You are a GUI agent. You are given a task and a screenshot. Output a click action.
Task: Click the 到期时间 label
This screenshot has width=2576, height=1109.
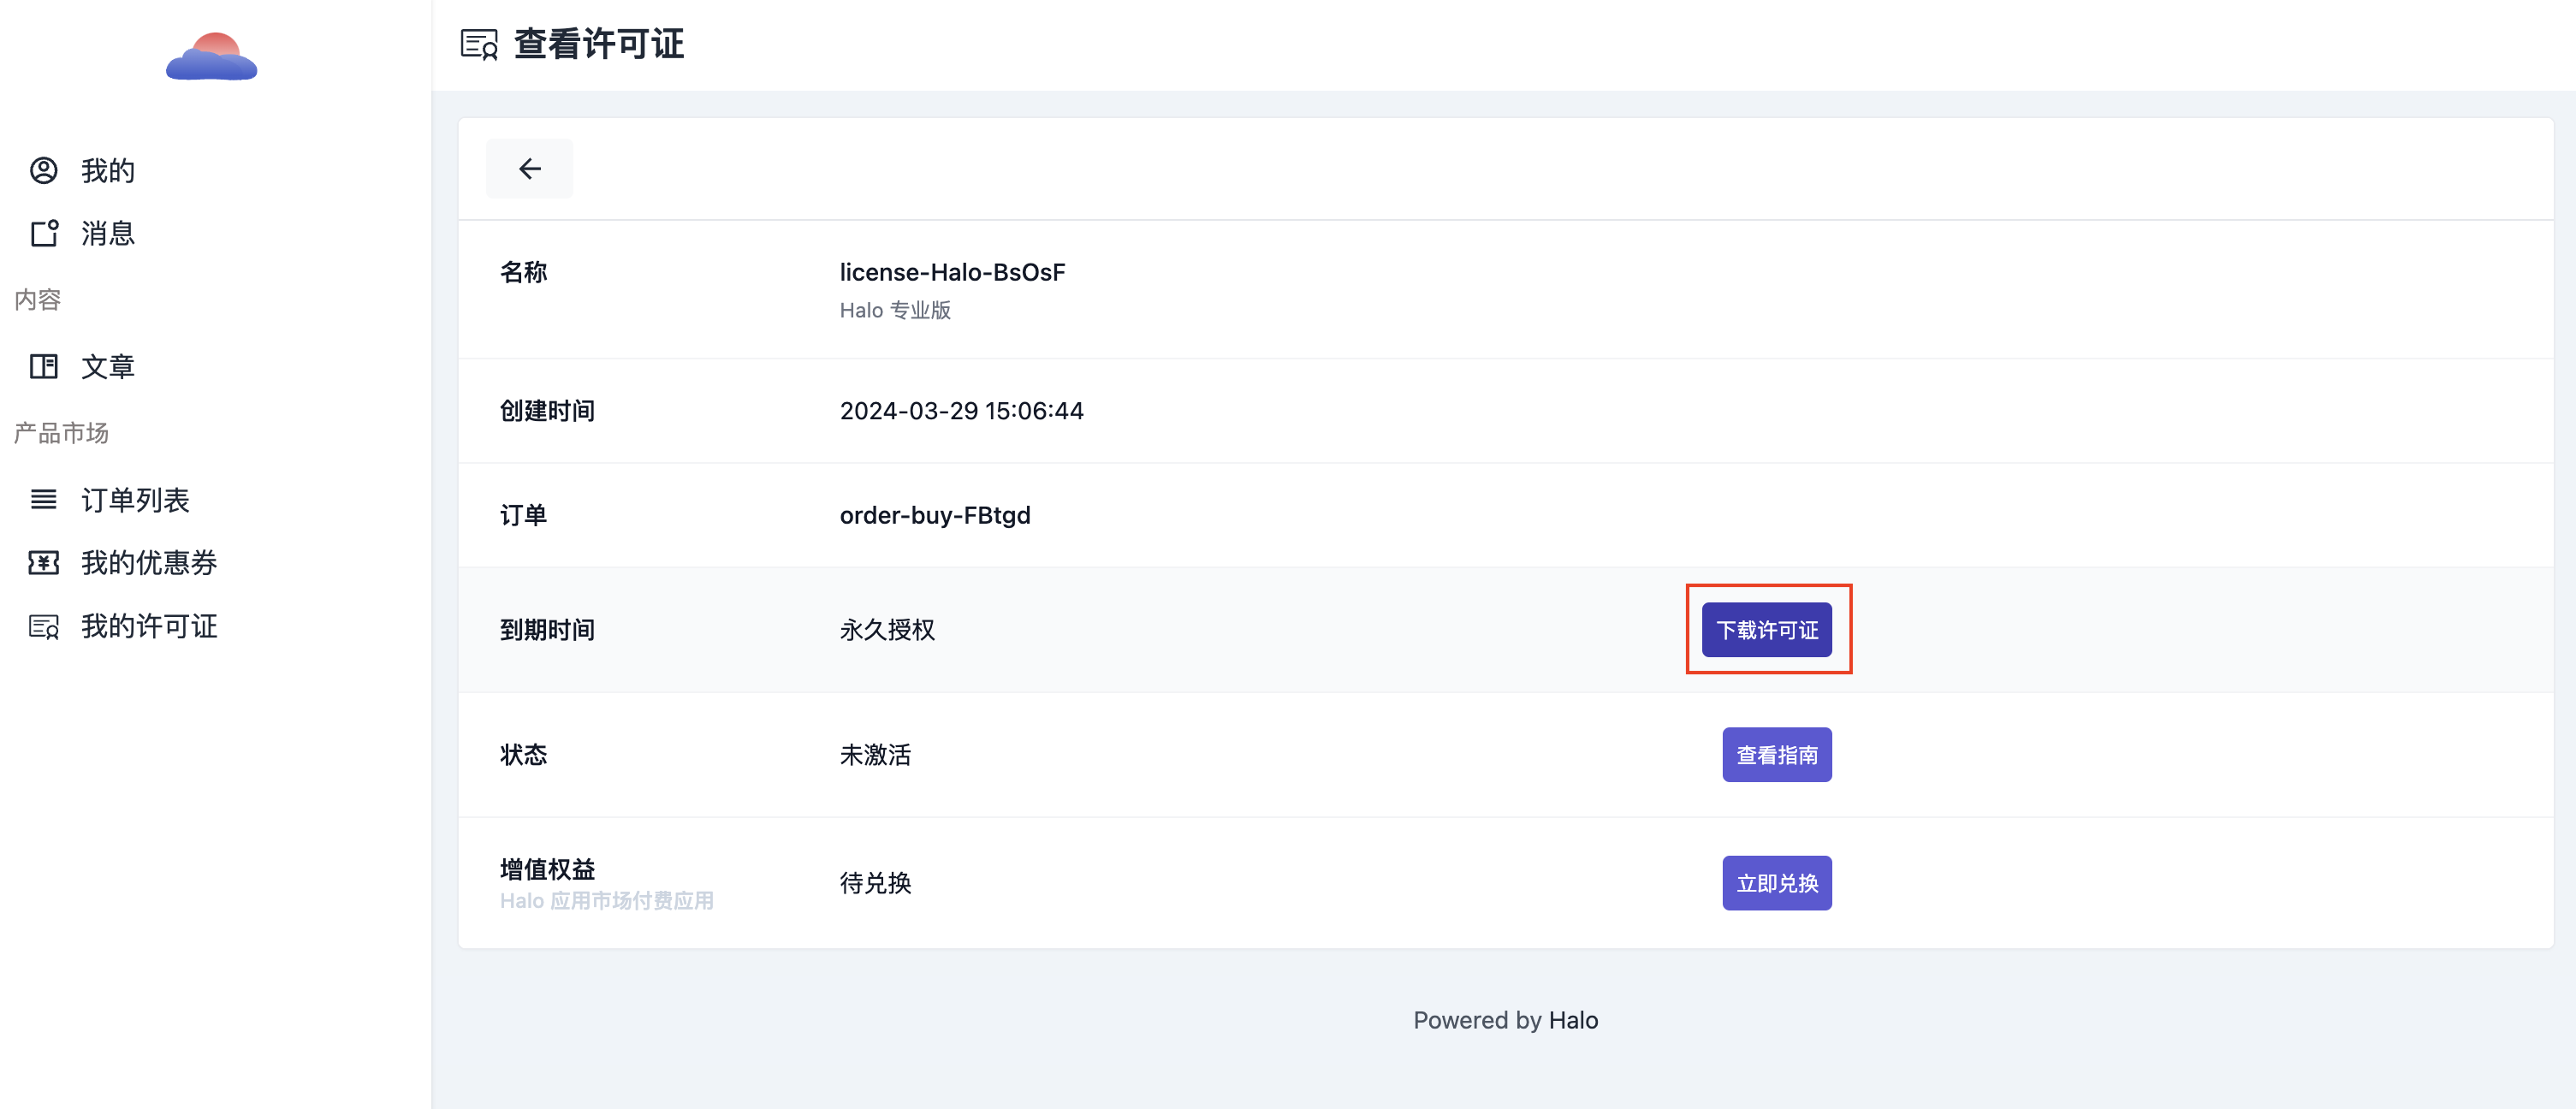pyautogui.click(x=547, y=630)
